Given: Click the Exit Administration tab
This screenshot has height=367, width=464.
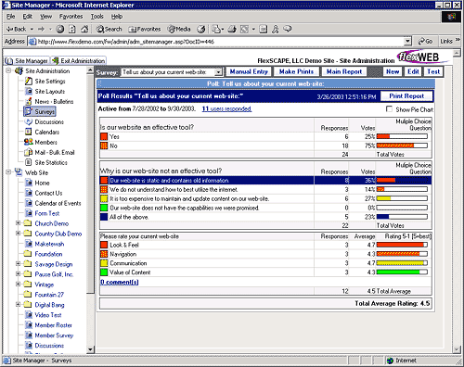Looking at the screenshot, I should pos(79,61).
